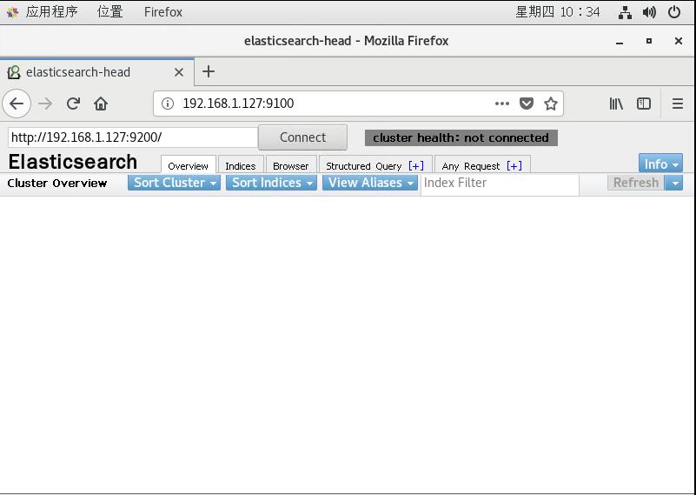This screenshot has width=696, height=495.
Task: Close the Firefox window
Action: point(679,41)
